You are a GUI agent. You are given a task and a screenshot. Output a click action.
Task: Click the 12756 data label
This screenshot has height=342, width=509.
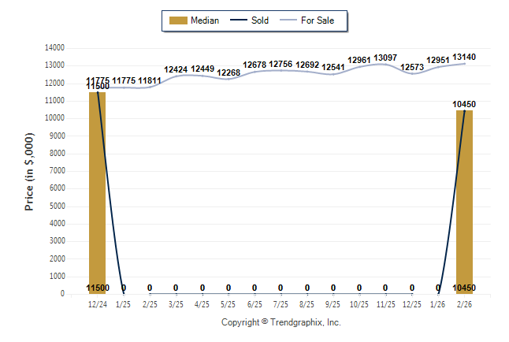(281, 64)
